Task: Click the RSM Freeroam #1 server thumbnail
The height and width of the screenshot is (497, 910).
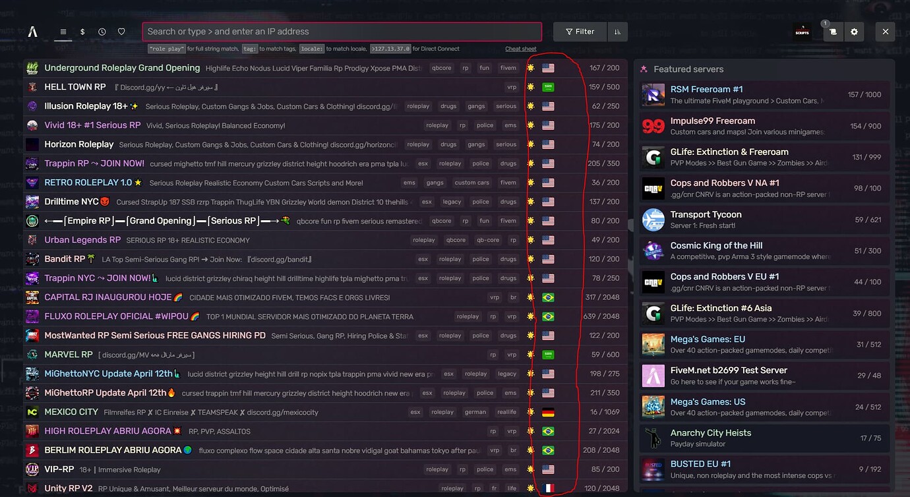Action: coord(653,94)
